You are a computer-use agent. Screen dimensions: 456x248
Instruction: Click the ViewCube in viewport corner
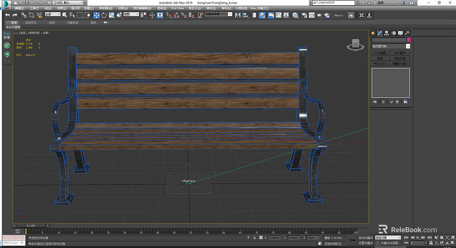[355, 44]
